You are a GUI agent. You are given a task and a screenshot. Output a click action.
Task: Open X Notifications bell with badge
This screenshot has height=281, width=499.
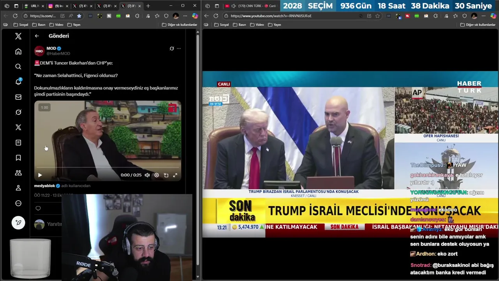(x=18, y=82)
